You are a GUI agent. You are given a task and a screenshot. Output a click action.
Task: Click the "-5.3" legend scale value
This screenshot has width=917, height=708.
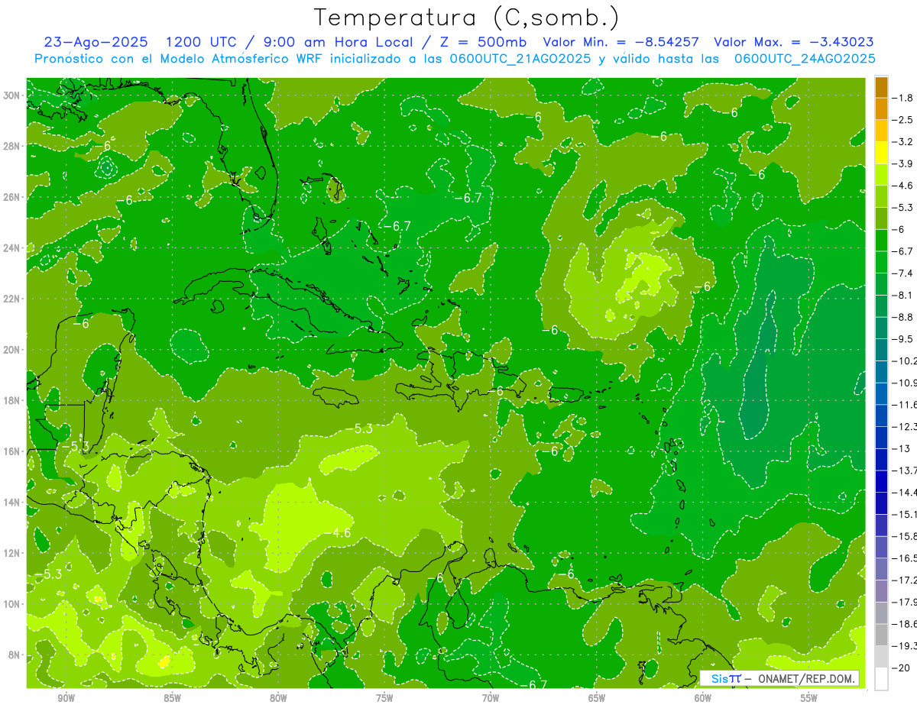(903, 207)
